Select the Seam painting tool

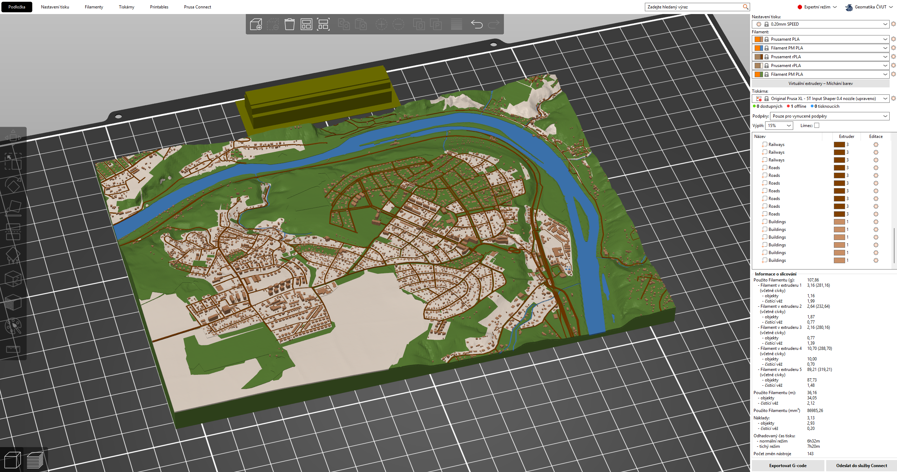13,279
